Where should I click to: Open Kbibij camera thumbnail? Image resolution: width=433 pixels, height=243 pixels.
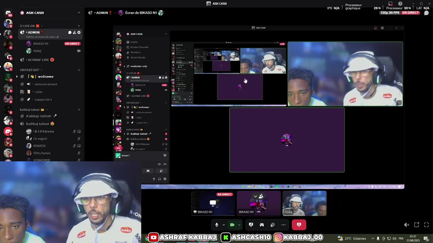click(304, 203)
